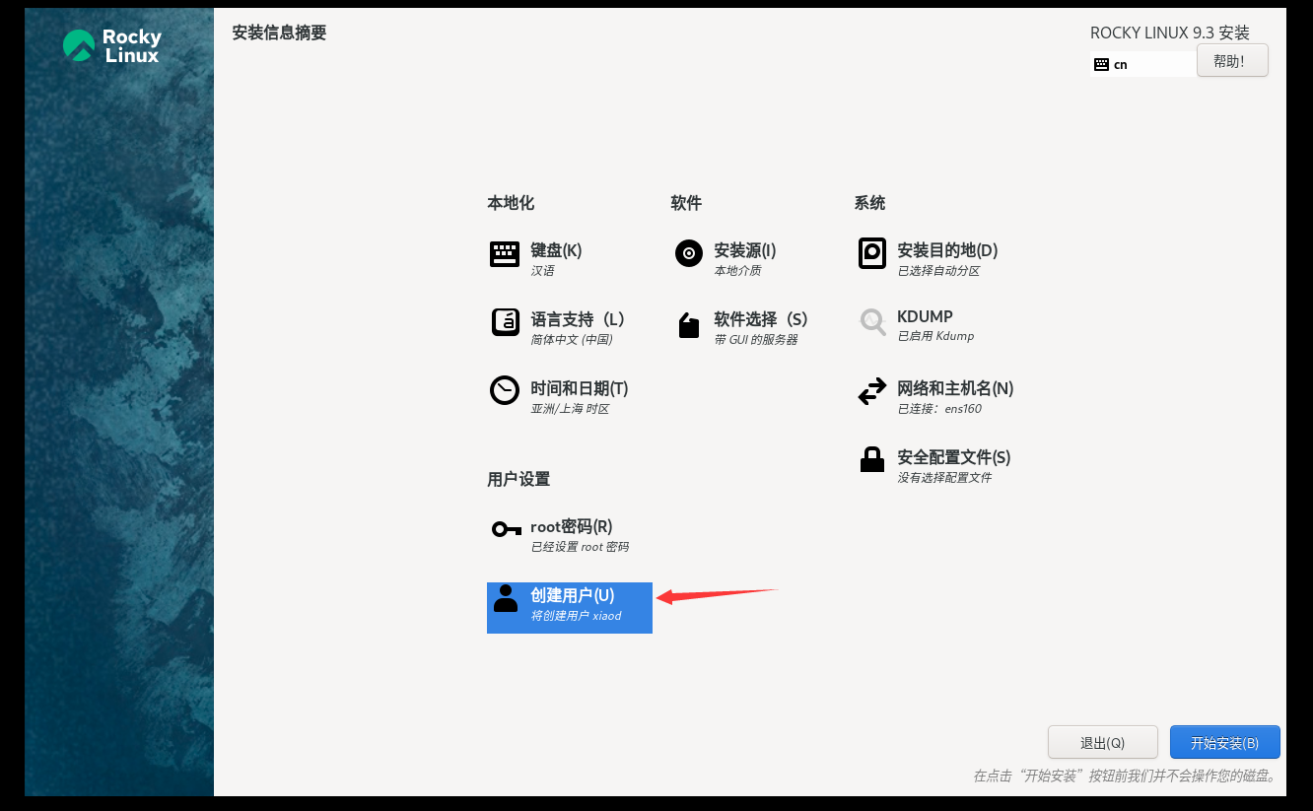Click the 已经设置 root 密码 status text
This screenshot has width=1313, height=811.
pos(580,547)
